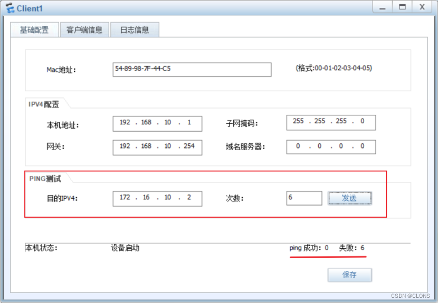438x303 pixels.
Task: Save settings with the 保存 button
Action: 350,275
